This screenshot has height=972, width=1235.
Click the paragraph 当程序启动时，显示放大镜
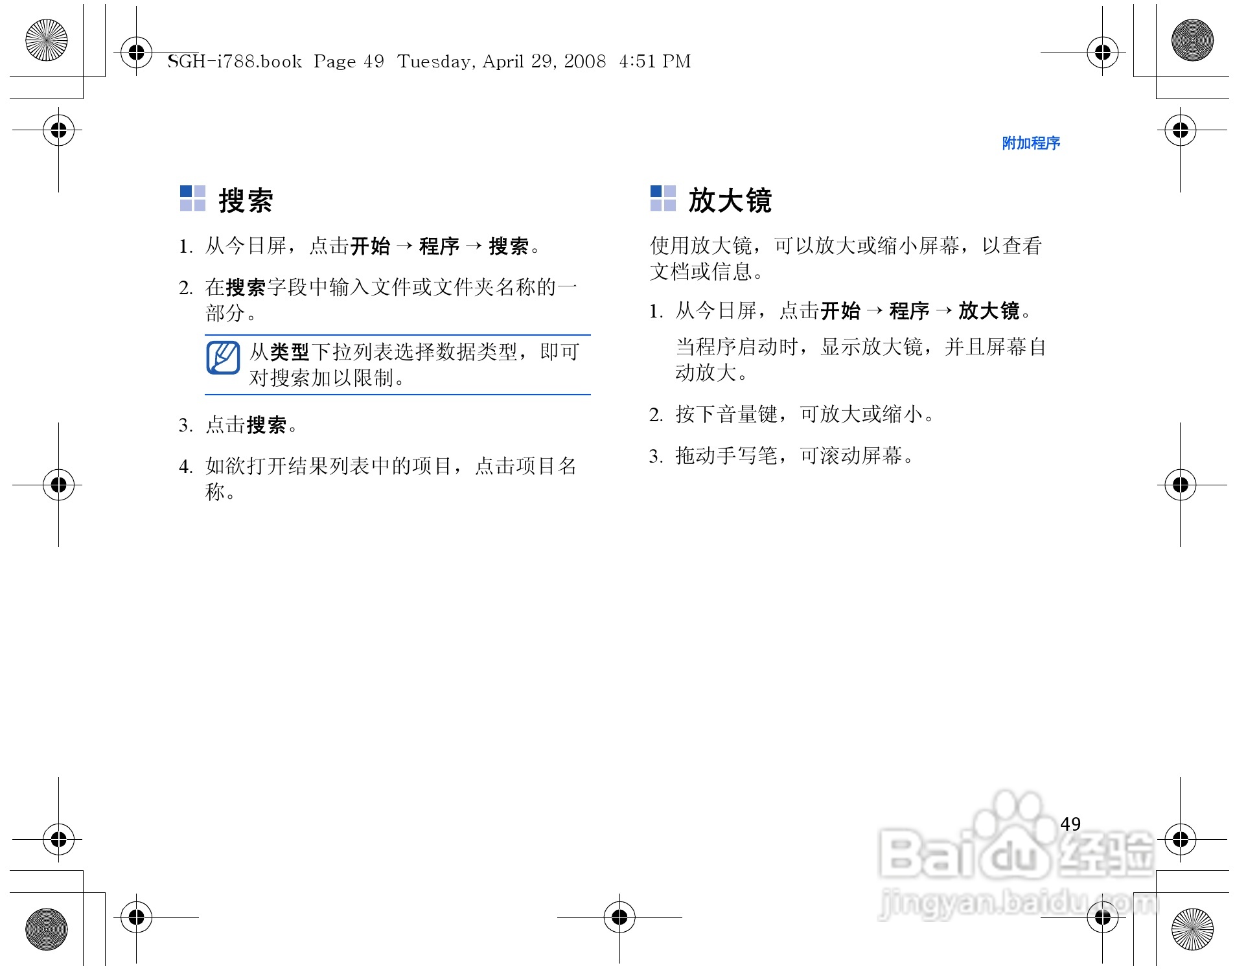[x=861, y=360]
